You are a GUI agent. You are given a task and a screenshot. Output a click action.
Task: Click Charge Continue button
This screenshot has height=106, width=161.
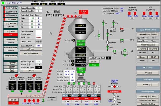point(10,55)
